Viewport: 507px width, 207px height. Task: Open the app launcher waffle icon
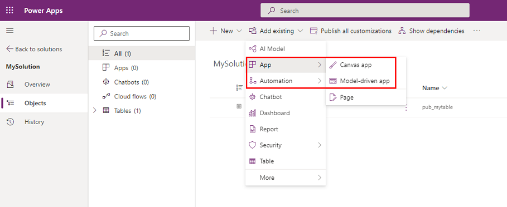9,11
